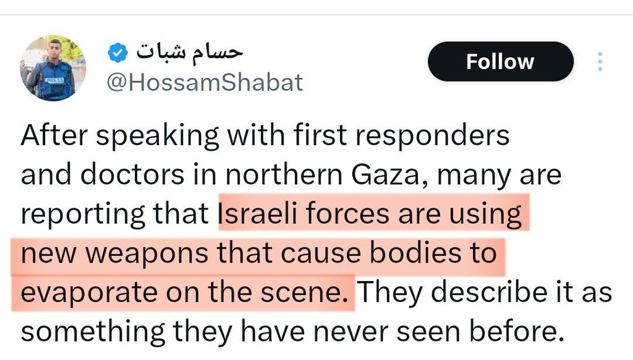Click the words "many are" in the tweet
The height and width of the screenshot is (360, 633).
point(499,175)
